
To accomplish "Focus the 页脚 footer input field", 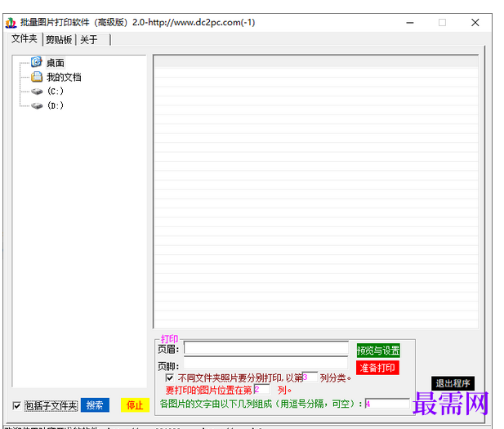I will 266,363.
